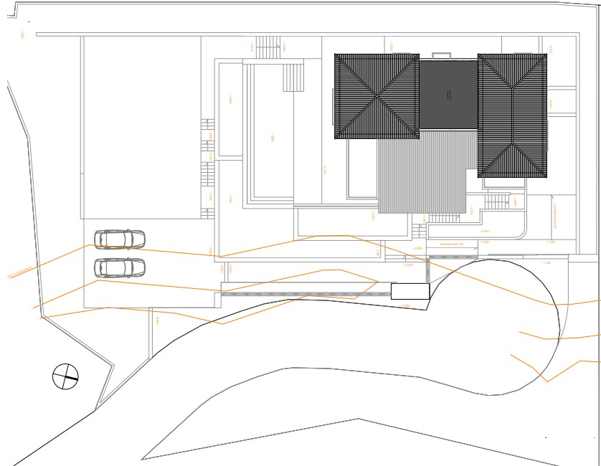Click the north arrow compass symbol

click(65, 376)
